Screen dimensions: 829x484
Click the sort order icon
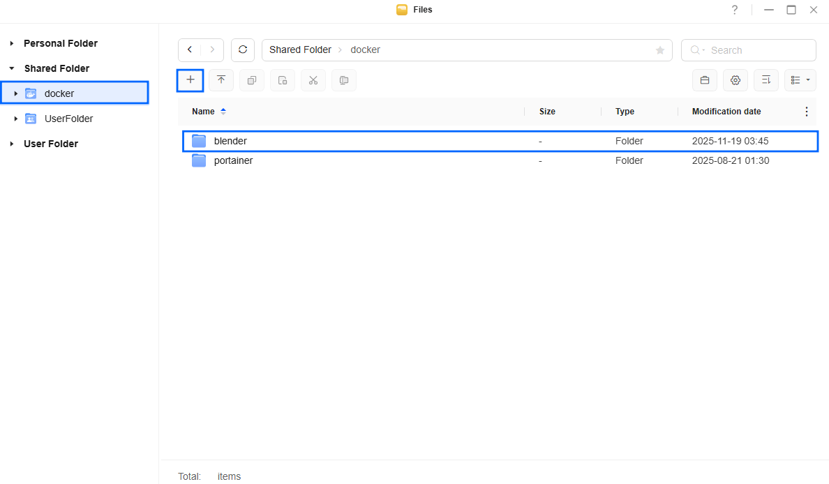tap(765, 80)
